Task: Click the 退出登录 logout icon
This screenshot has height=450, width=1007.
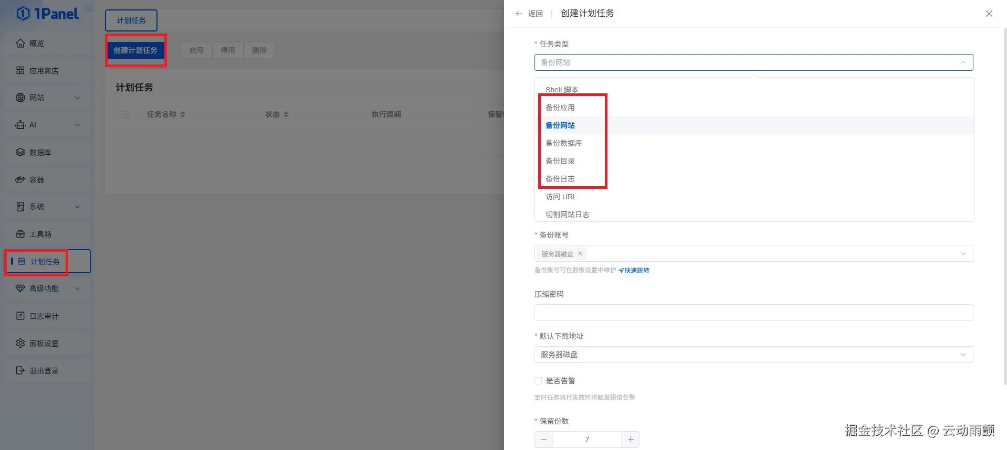Action: coord(20,370)
